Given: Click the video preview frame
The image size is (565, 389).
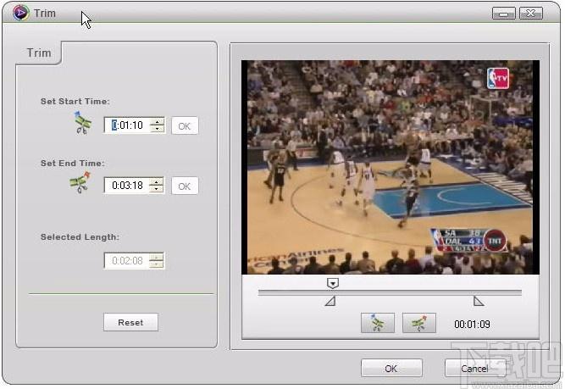Looking at the screenshot, I should click(x=391, y=167).
